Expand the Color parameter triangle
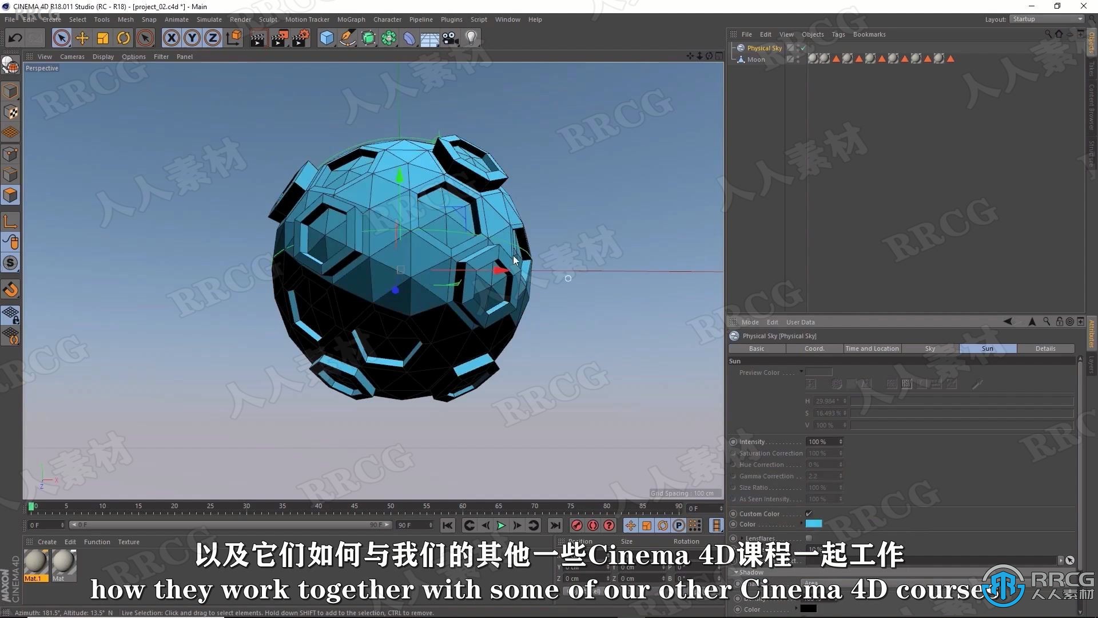The width and height of the screenshot is (1098, 618). (x=801, y=524)
